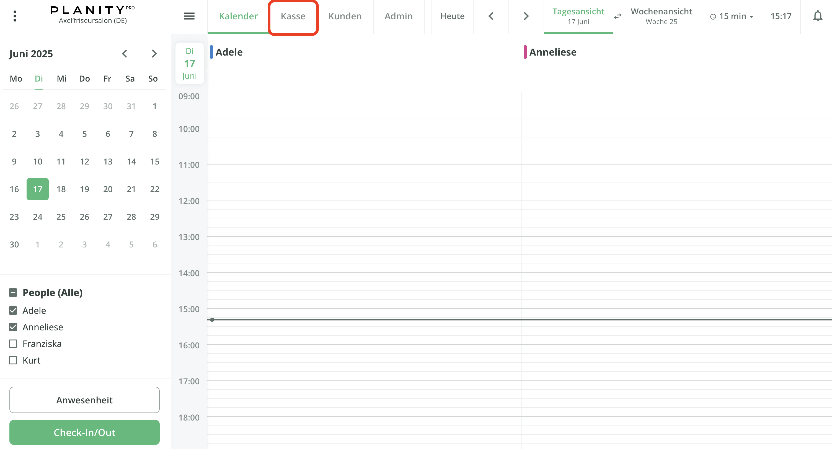The height and width of the screenshot is (449, 832).
Task: Enable the Franziska checkbox
Action: [13, 343]
